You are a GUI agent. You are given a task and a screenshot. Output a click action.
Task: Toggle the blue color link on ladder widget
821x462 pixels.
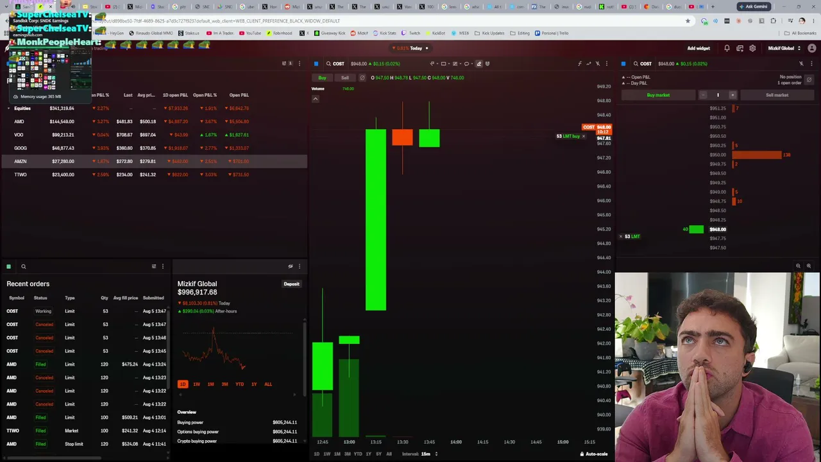tap(623, 64)
